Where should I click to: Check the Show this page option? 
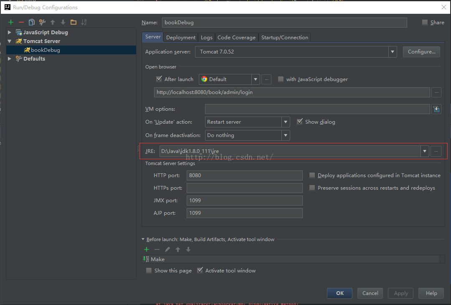(149, 270)
